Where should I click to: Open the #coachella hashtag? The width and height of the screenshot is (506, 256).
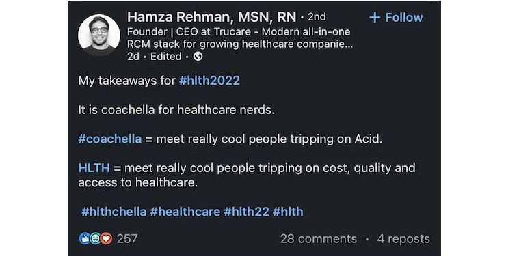pyautogui.click(x=109, y=139)
